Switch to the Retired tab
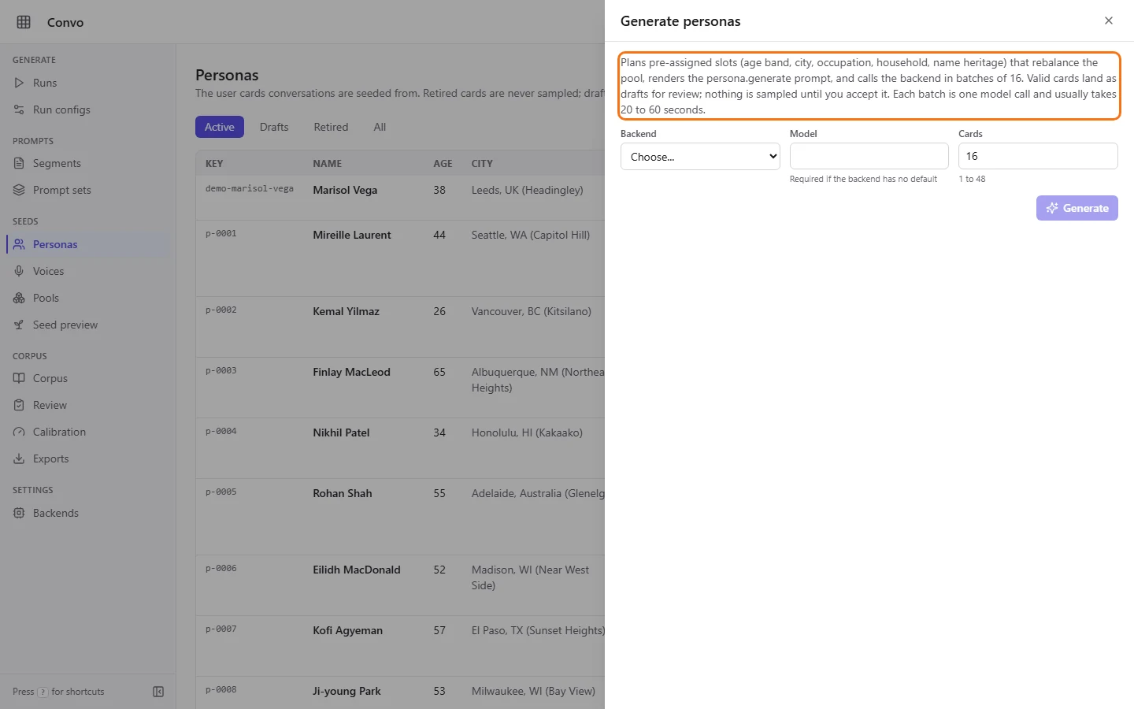 click(x=331, y=127)
